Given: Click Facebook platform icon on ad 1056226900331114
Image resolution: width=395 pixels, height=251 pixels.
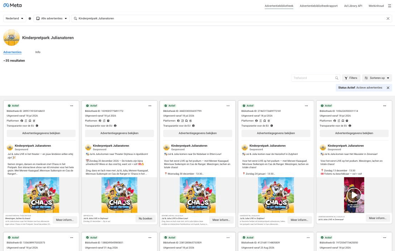Looking at the screenshot, I should click(x=335, y=121).
